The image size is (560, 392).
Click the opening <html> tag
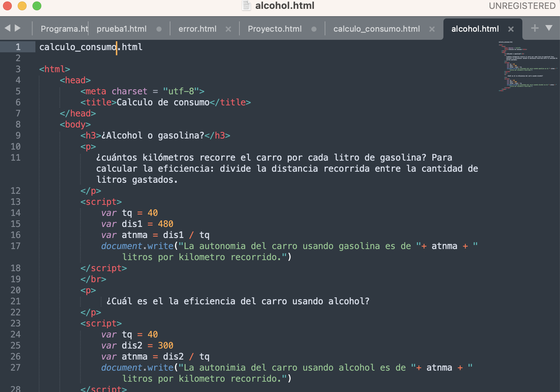(55, 69)
